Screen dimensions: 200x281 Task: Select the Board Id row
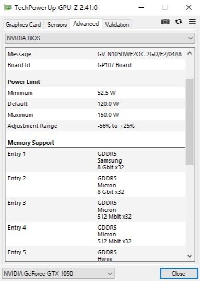click(x=96, y=65)
